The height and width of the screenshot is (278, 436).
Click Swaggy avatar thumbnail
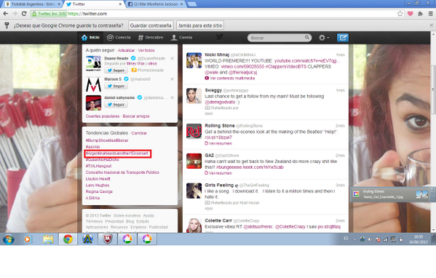(x=194, y=95)
